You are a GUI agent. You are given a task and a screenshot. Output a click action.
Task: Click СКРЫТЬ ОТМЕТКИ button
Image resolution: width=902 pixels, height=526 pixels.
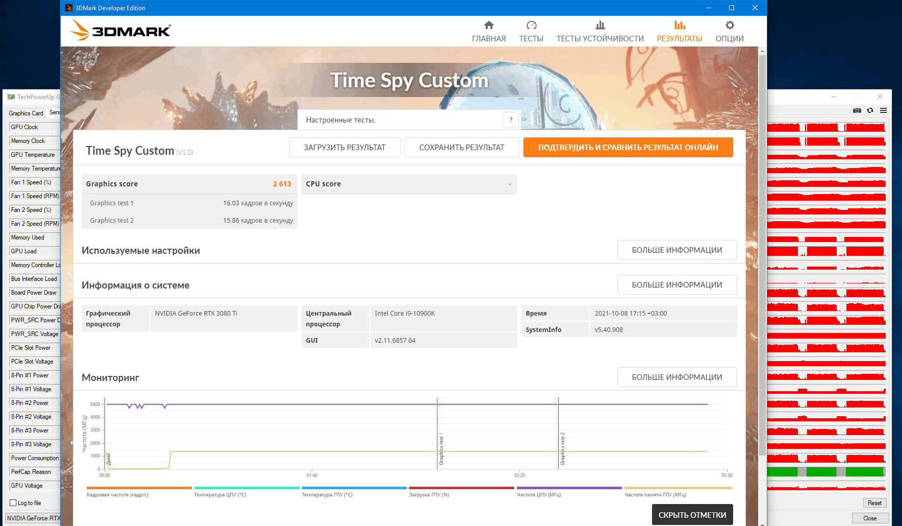tap(692, 515)
